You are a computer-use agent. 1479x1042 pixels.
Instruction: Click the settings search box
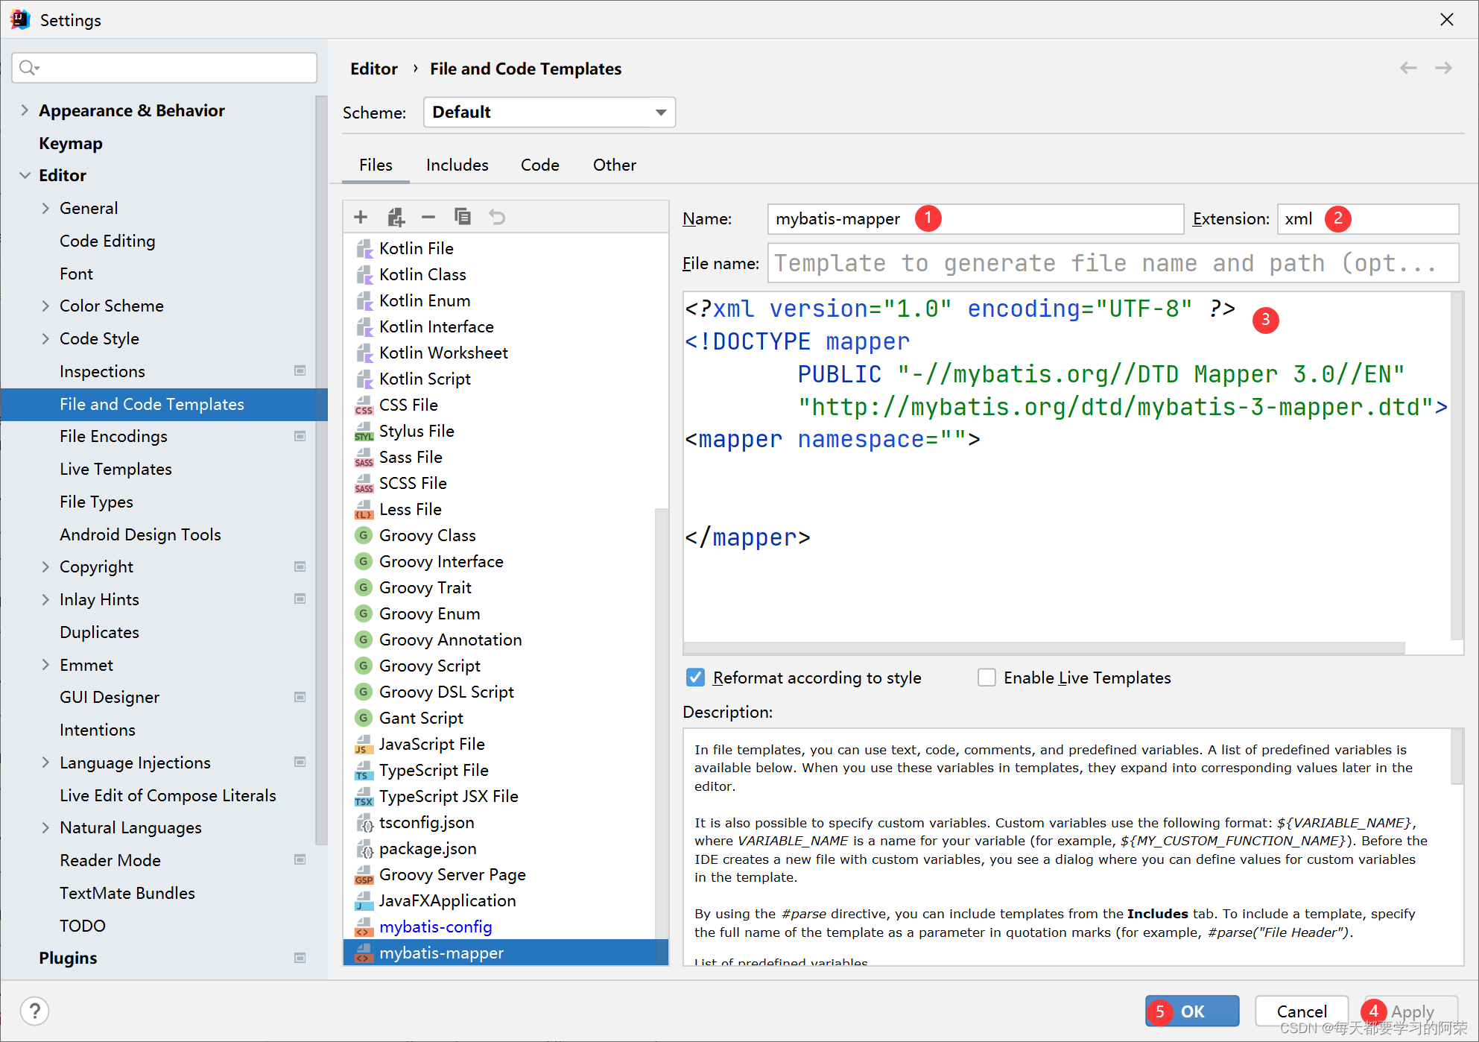(x=165, y=68)
